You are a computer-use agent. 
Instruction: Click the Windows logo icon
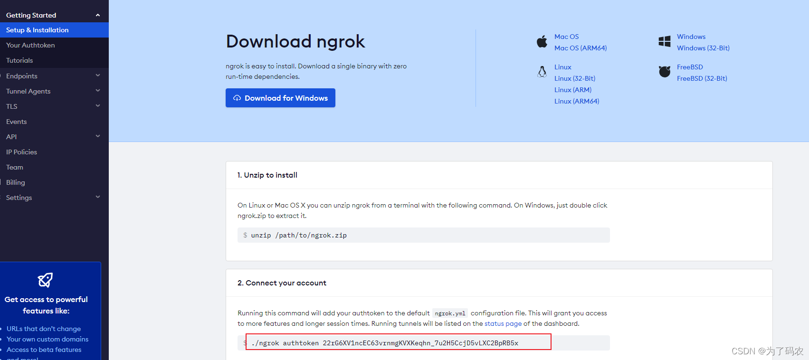tap(665, 41)
